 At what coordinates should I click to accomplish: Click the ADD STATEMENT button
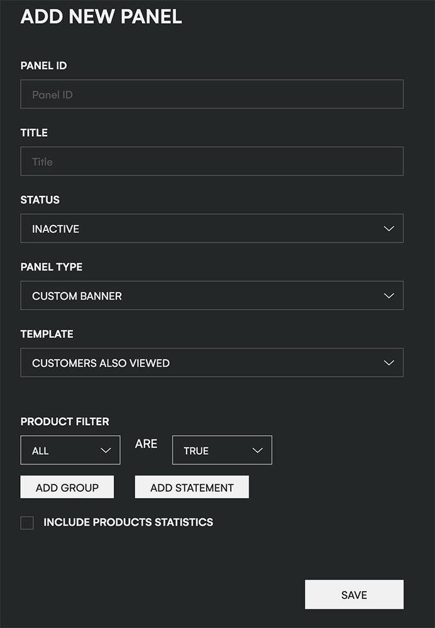192,487
